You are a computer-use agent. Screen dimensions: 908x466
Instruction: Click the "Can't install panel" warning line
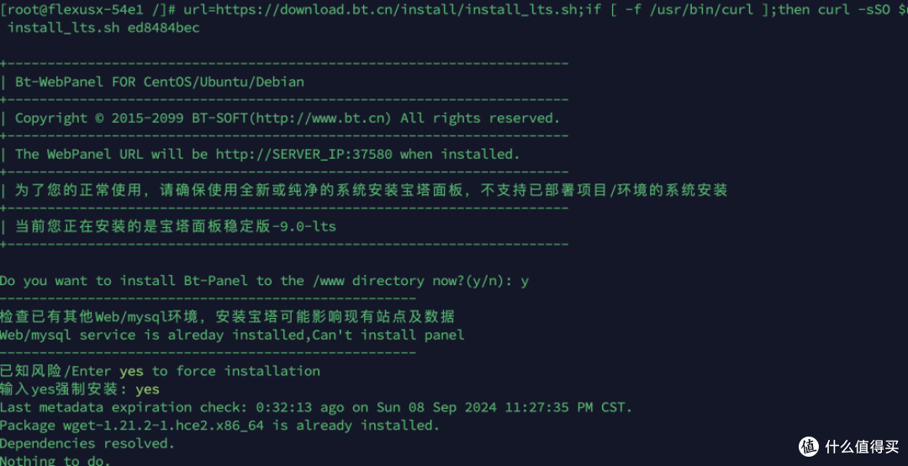click(232, 335)
